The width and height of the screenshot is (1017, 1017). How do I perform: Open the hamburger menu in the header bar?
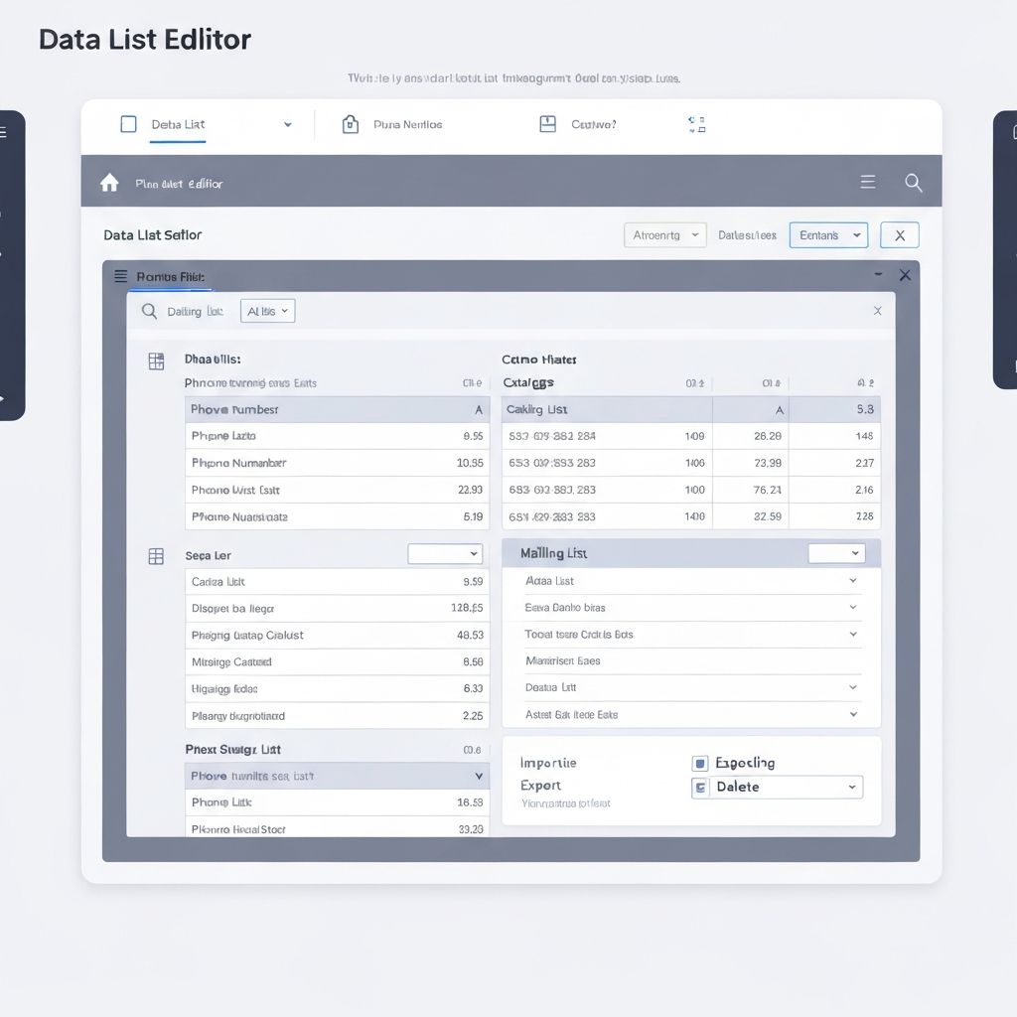867,182
